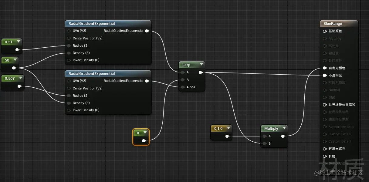369x182 pixels.
Task: Click the output pin of the 0.51 node
Action: (x=17, y=49)
